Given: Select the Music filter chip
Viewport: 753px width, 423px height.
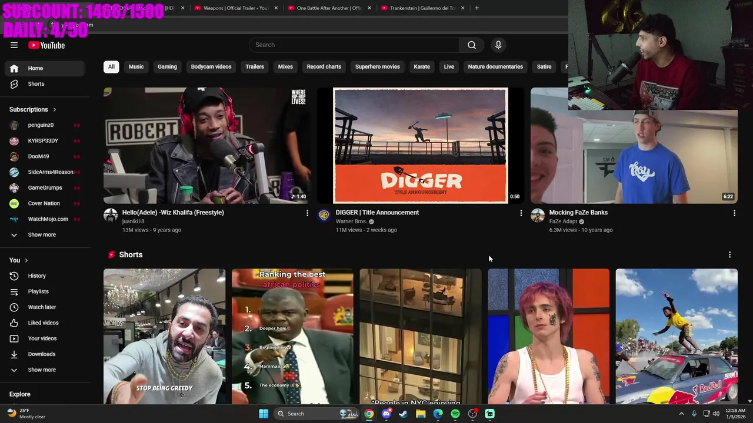Looking at the screenshot, I should 136,67.
